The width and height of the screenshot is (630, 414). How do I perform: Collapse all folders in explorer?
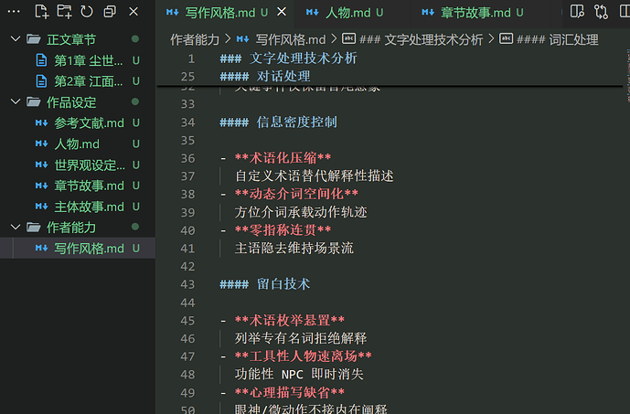pyautogui.click(x=110, y=12)
